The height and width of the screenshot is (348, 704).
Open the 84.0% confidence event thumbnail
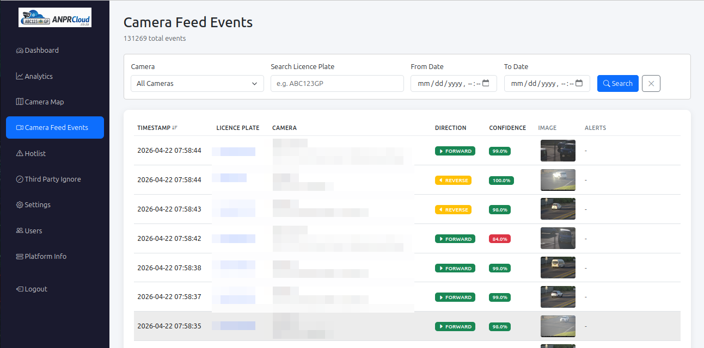tap(558, 239)
